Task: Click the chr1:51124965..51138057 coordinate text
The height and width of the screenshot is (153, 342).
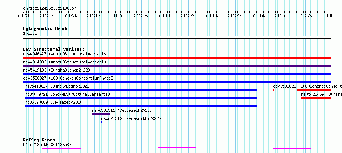Action: pyautogui.click(x=50, y=8)
